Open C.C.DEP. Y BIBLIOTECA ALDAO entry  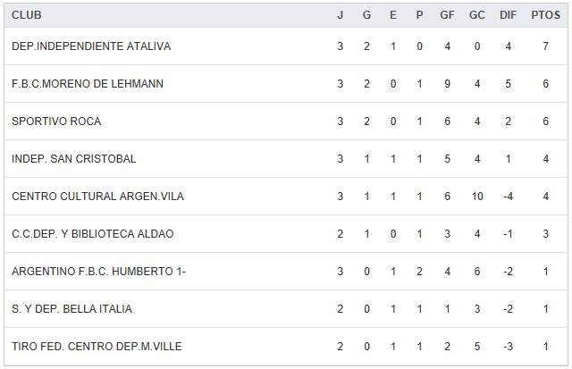(x=93, y=234)
